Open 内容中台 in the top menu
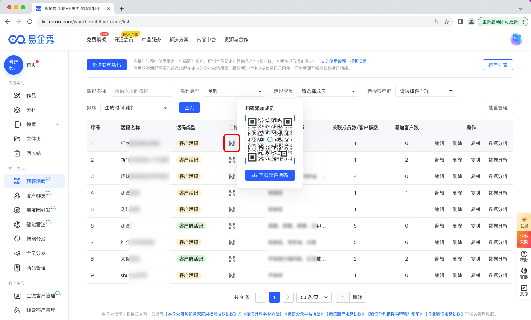The width and height of the screenshot is (531, 320). click(x=206, y=40)
